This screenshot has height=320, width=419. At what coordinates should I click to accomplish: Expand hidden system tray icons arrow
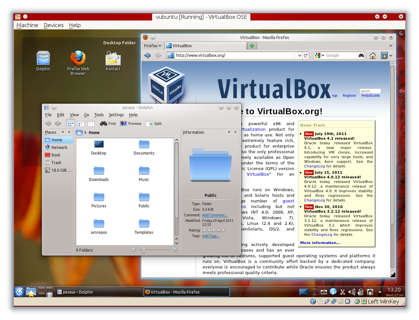pyautogui.click(x=380, y=292)
